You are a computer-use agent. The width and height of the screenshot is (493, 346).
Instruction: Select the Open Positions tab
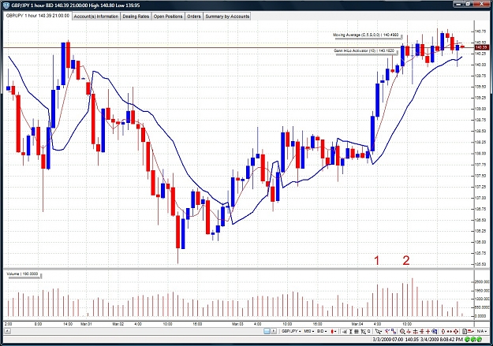tap(168, 17)
